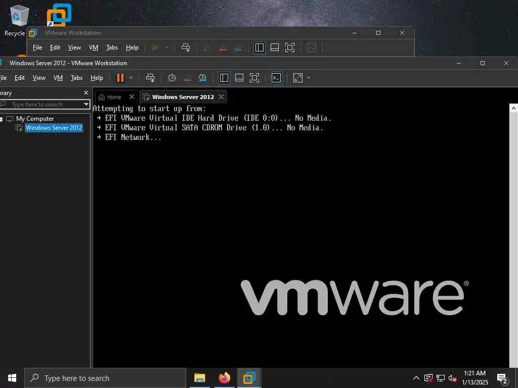Open Help menu in Windows Server 2012 window

pyautogui.click(x=97, y=78)
